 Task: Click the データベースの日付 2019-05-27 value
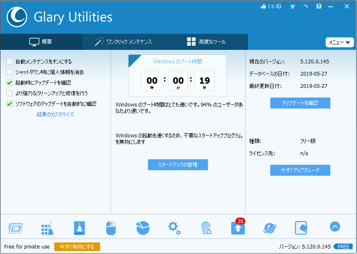pyautogui.click(x=313, y=74)
